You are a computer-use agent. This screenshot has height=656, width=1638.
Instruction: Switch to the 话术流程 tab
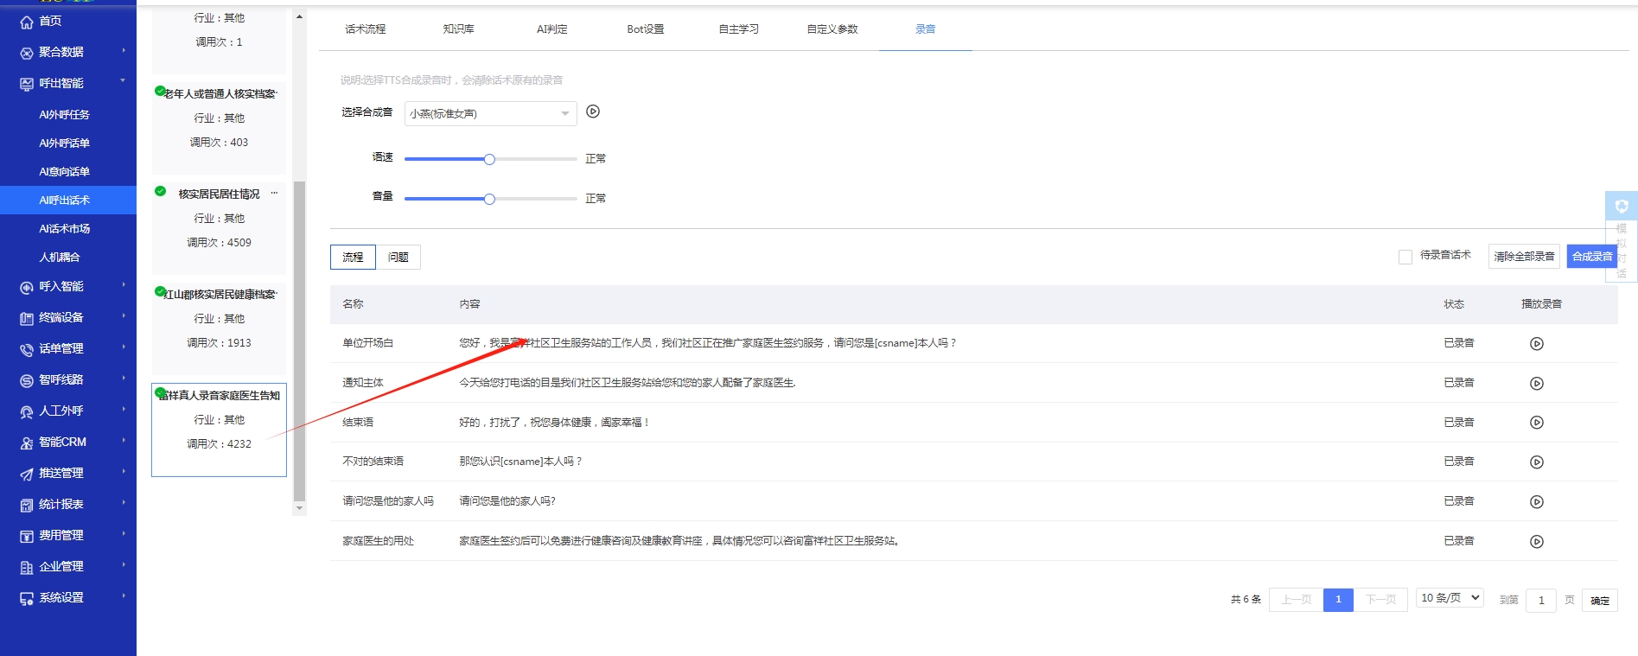366,29
